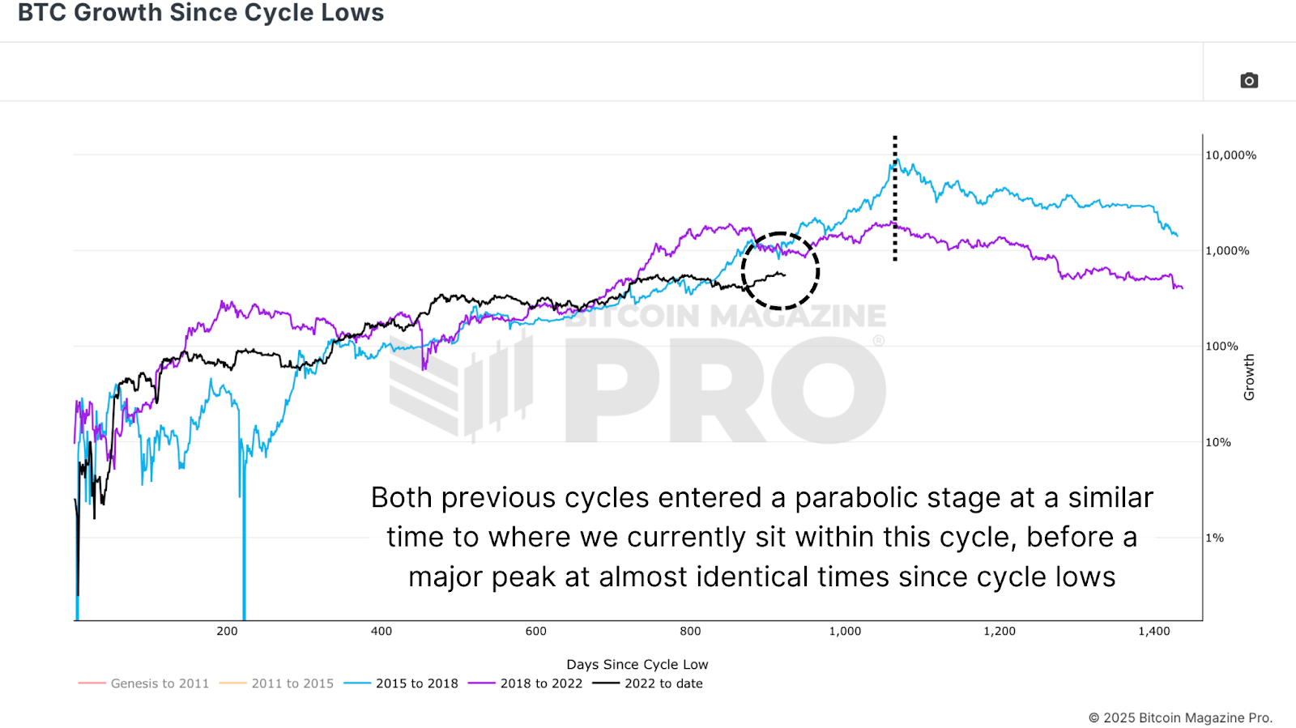The height and width of the screenshot is (728, 1296).
Task: Click the blue legend line swatch
Action: click(357, 683)
